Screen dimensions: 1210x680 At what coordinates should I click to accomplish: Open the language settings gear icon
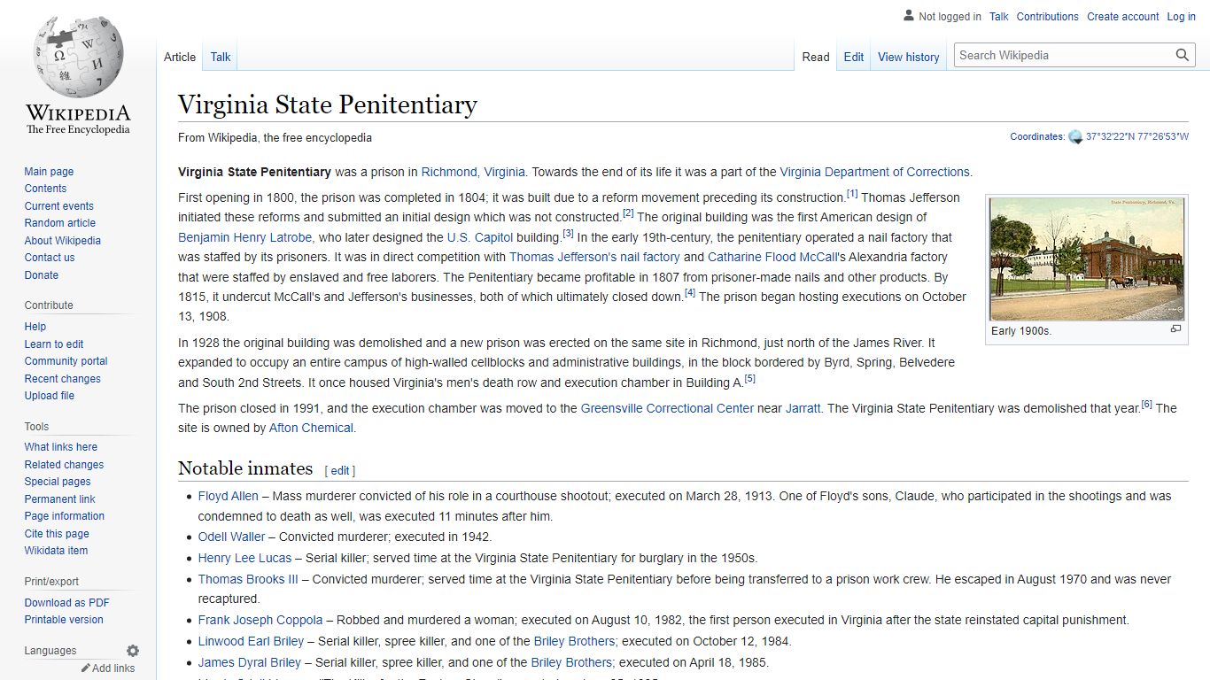click(x=133, y=651)
